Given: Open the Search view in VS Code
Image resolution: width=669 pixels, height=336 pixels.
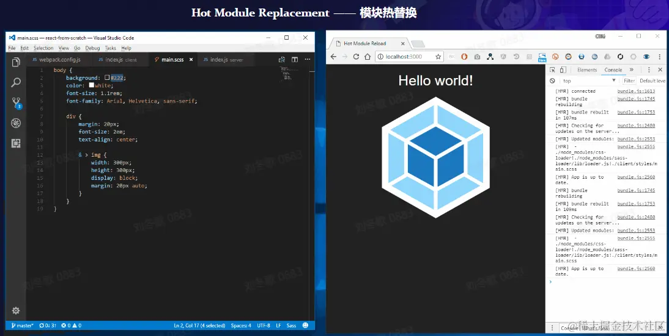Looking at the screenshot, I should (16, 82).
